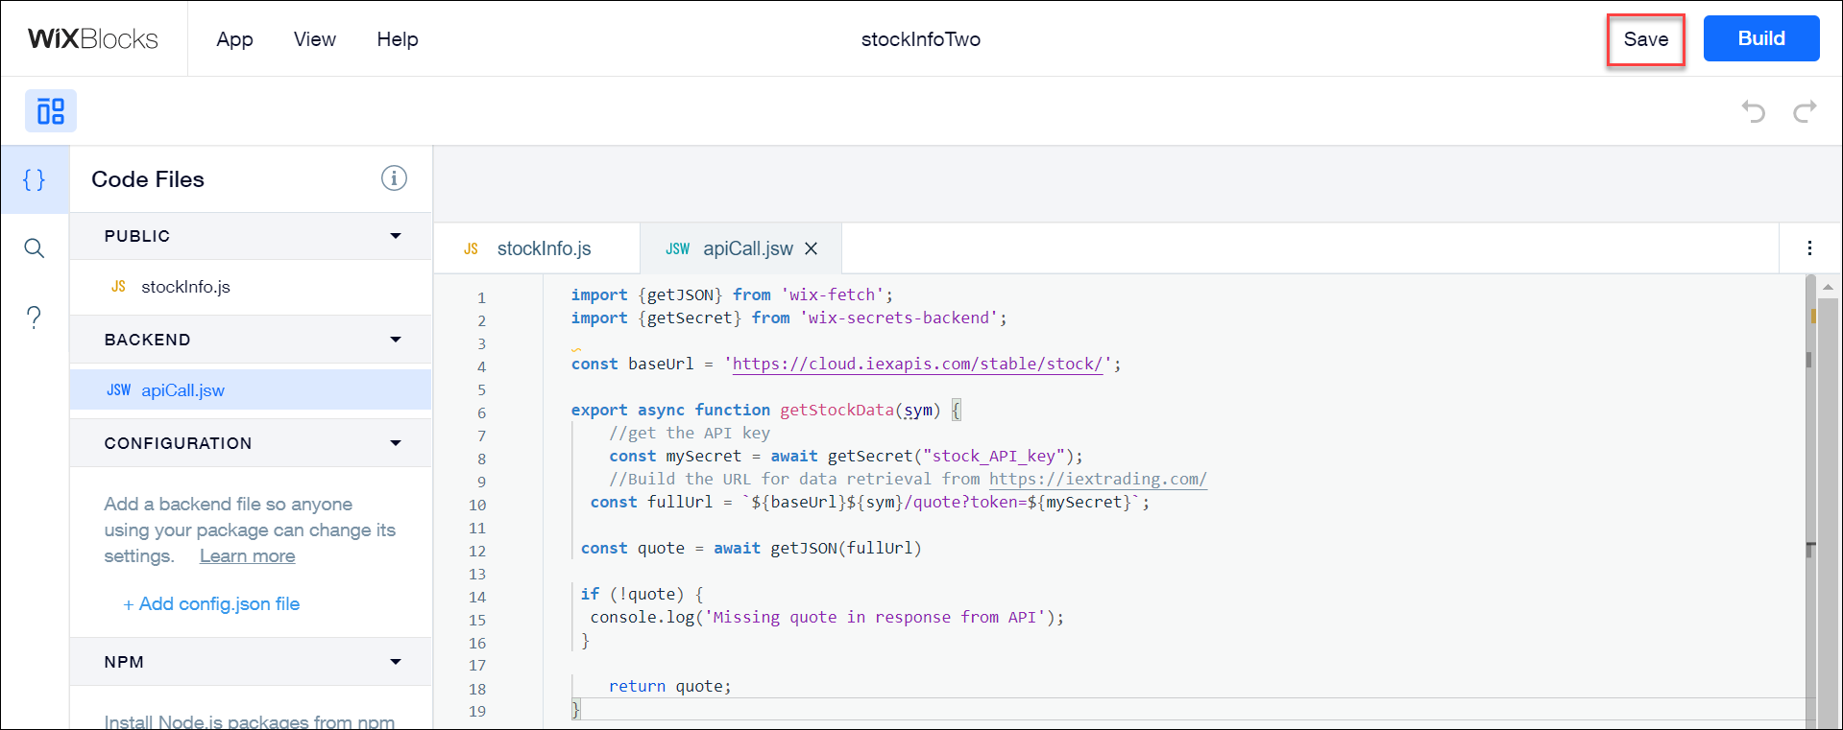1843x730 pixels.
Task: Click the scrollbar up arrow in editor
Action: (x=1827, y=286)
